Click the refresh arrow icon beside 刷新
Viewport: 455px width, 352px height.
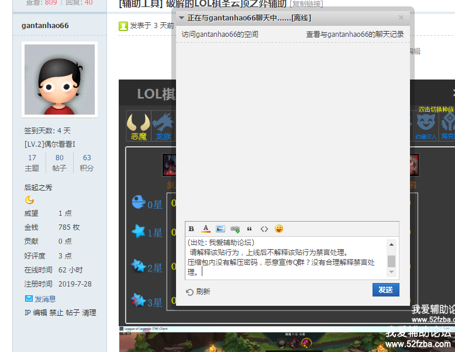[x=189, y=292]
